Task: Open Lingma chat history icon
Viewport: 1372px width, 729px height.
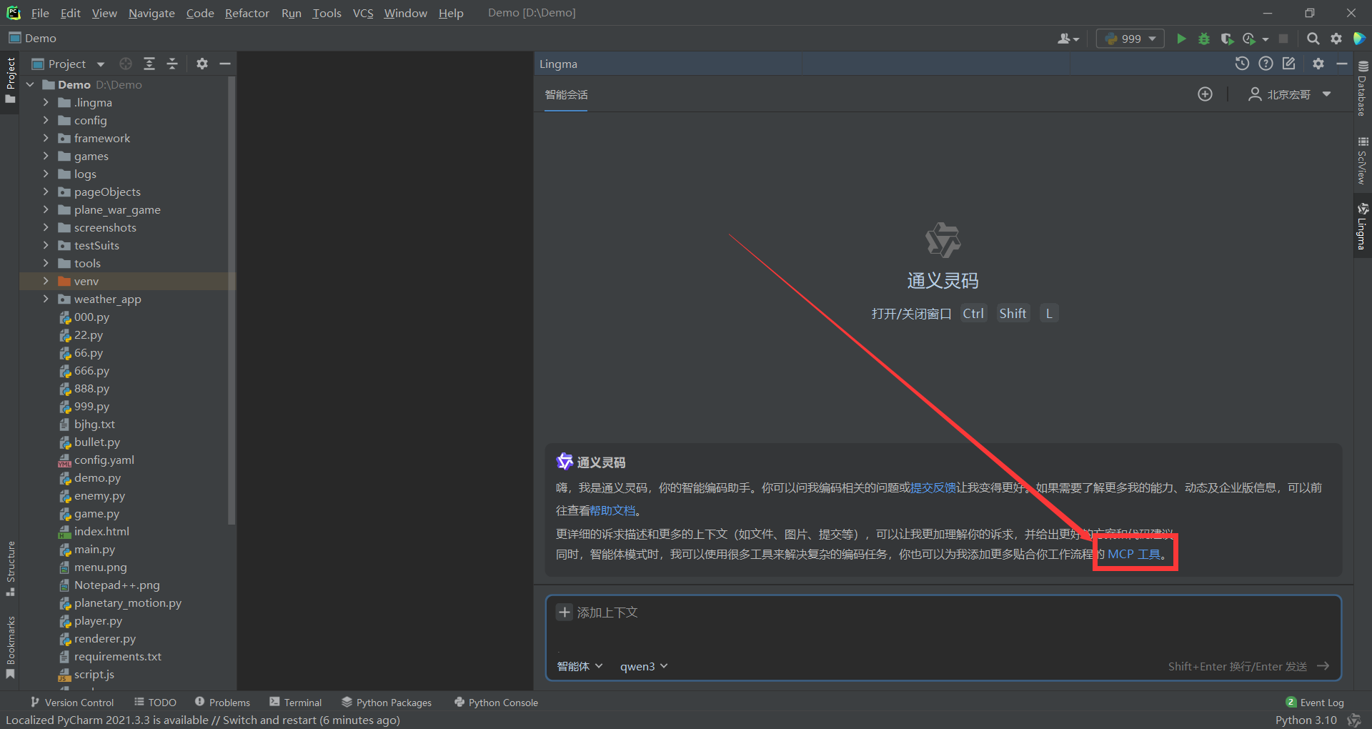Action: 1242,64
